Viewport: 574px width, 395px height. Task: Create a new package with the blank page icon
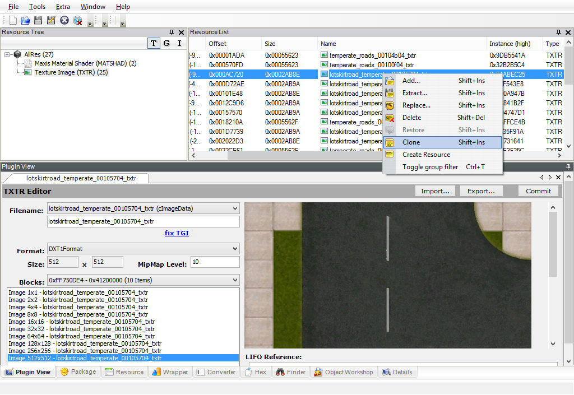13,21
